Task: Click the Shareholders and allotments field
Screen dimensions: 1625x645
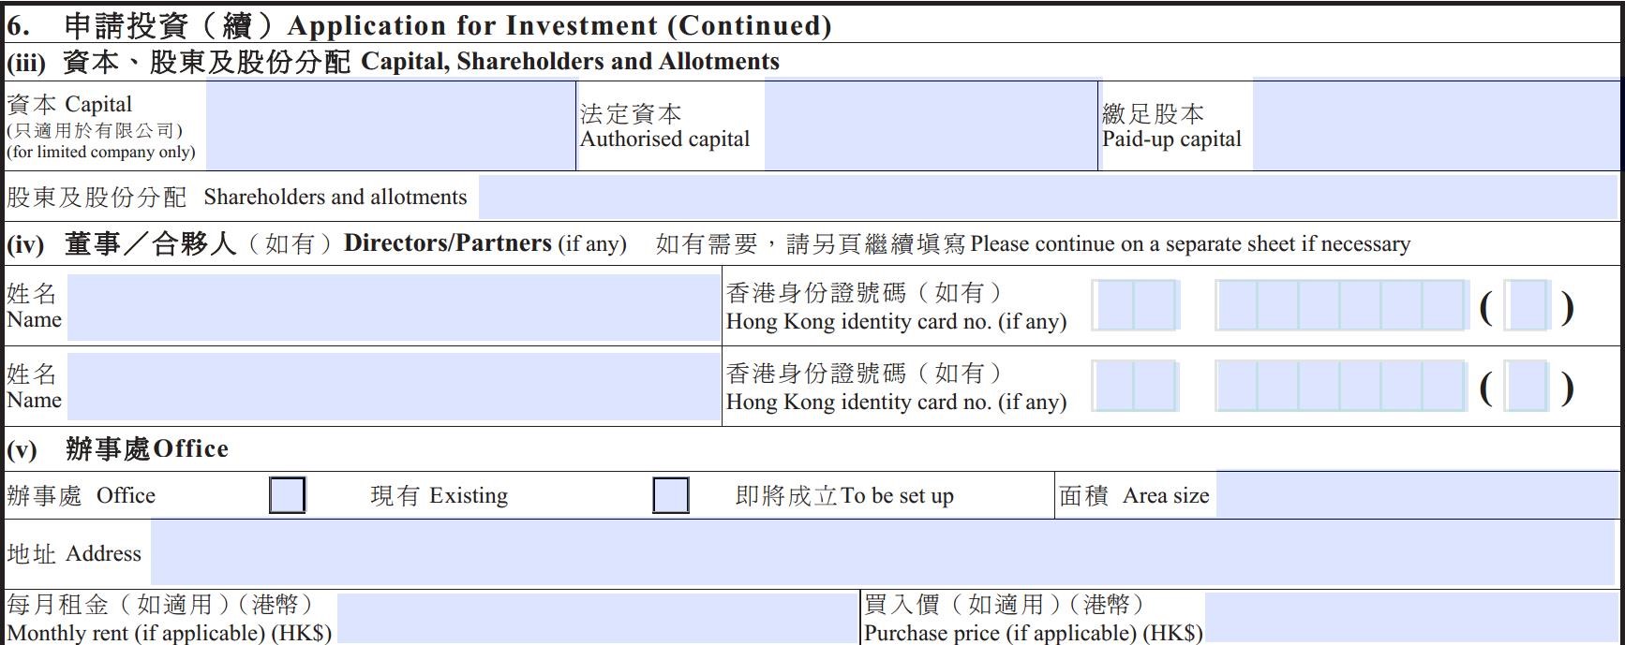Action: click(1048, 197)
